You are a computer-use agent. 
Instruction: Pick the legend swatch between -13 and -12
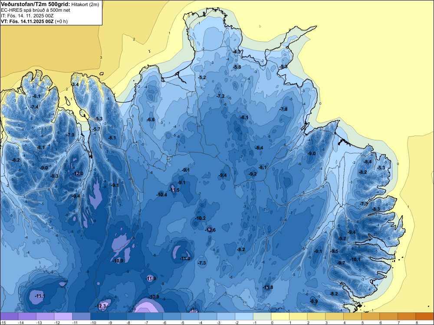pyautogui.click(x=45, y=316)
